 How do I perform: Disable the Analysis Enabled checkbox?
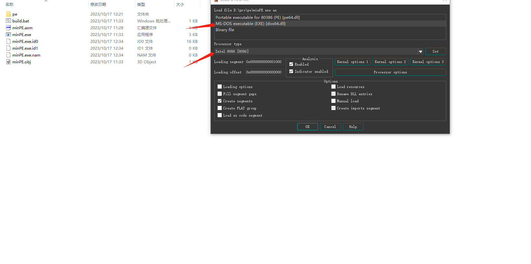click(291, 64)
